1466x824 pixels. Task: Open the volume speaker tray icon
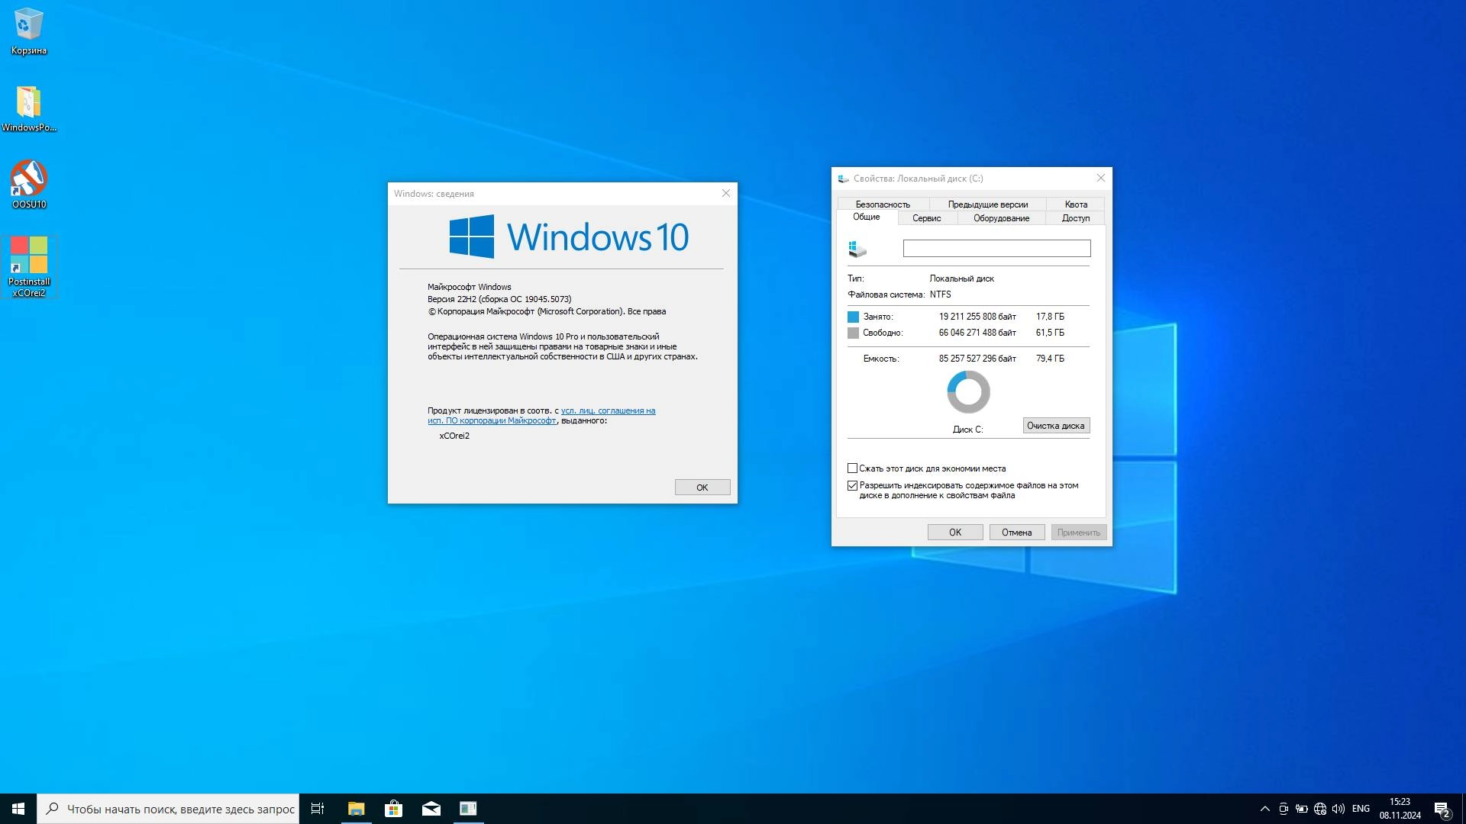click(x=1338, y=809)
